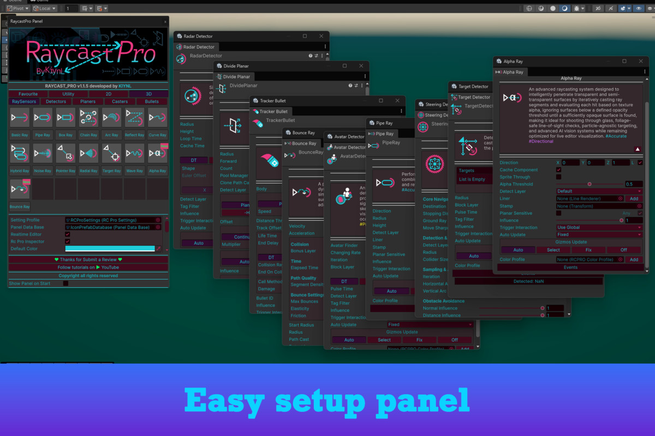
Task: Open the new Alpha Ray sensor
Action: 158,153
